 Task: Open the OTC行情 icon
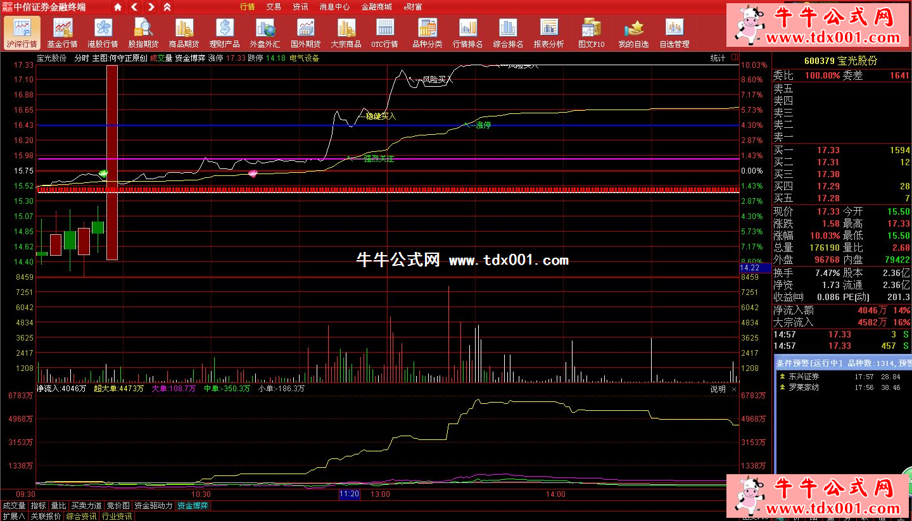click(x=384, y=33)
